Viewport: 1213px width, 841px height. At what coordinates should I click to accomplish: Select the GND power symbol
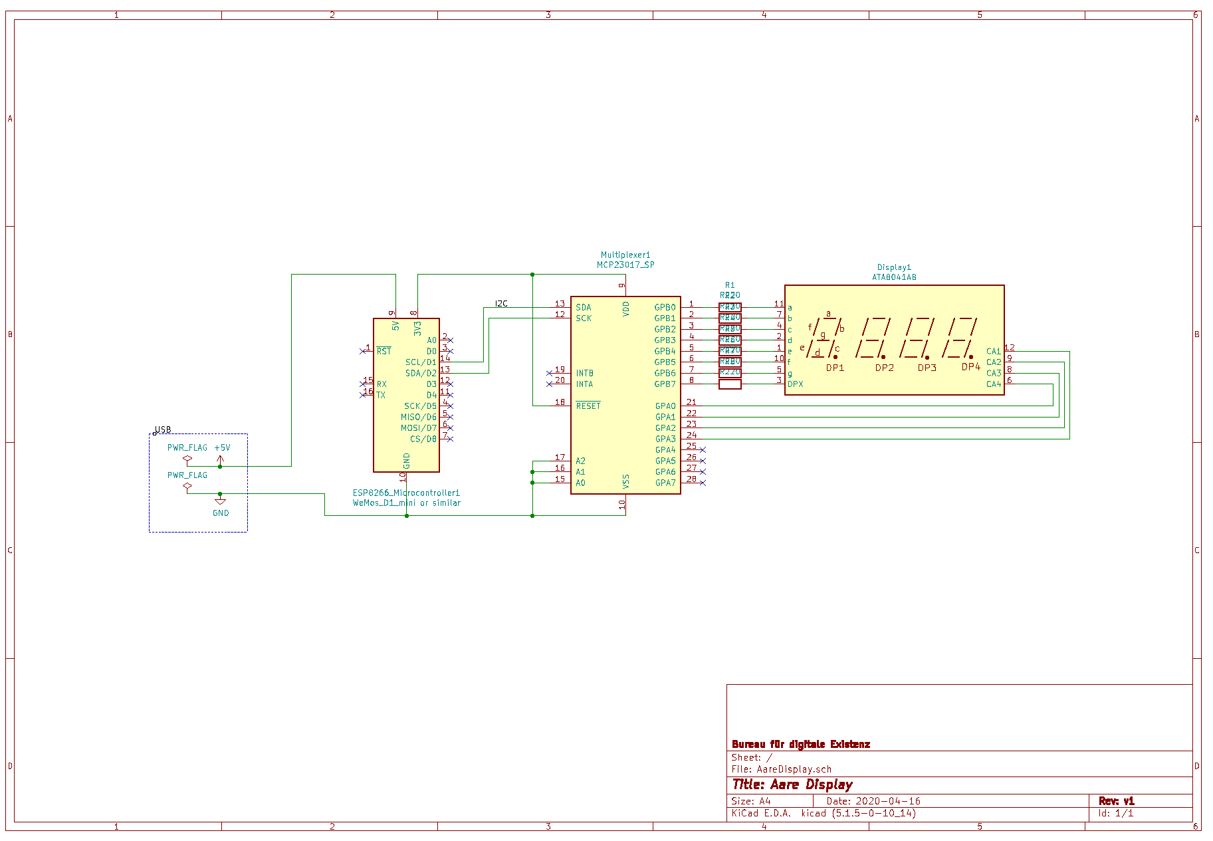(221, 507)
